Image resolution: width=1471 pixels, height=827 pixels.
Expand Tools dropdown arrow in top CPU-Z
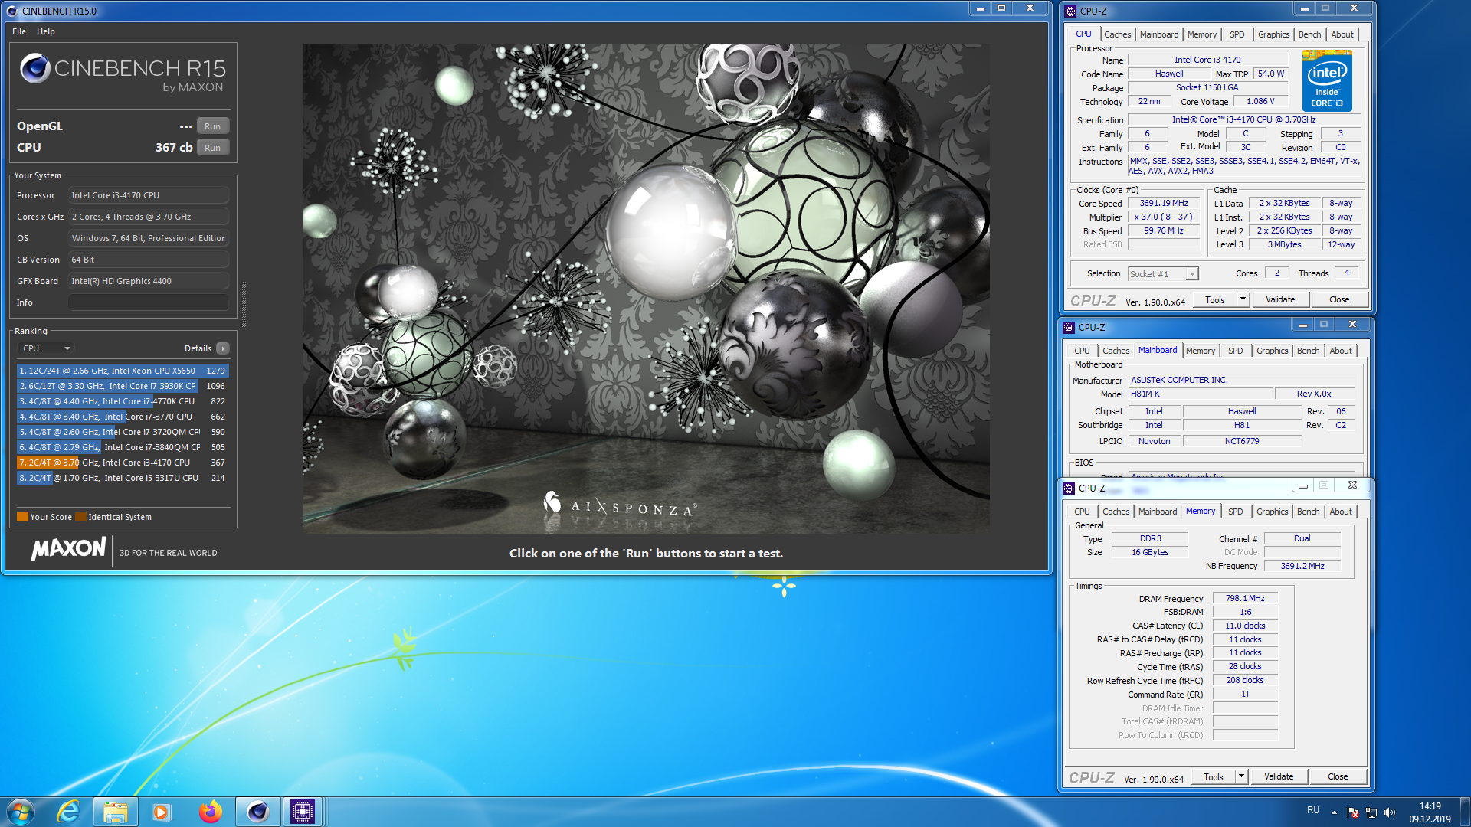(1243, 299)
